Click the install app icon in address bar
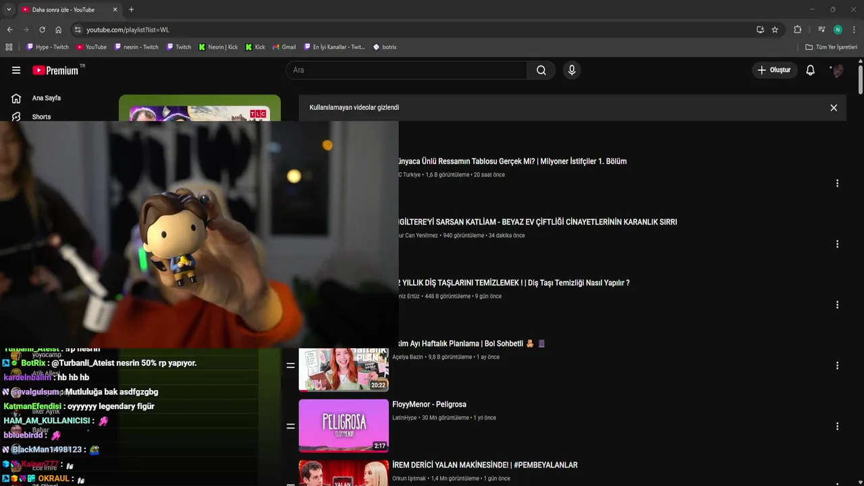Image resolution: width=864 pixels, height=486 pixels. [x=760, y=30]
